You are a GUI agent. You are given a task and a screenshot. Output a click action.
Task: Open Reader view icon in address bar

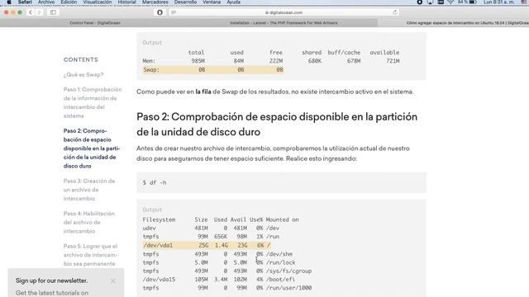click(174, 12)
